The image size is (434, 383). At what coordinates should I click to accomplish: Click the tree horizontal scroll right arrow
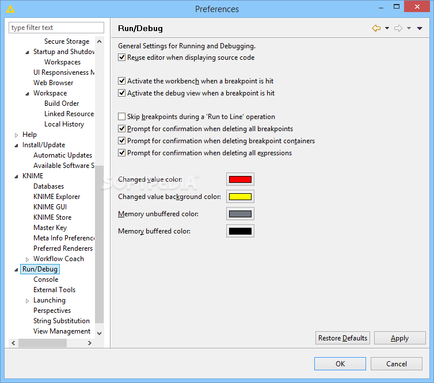point(89,343)
